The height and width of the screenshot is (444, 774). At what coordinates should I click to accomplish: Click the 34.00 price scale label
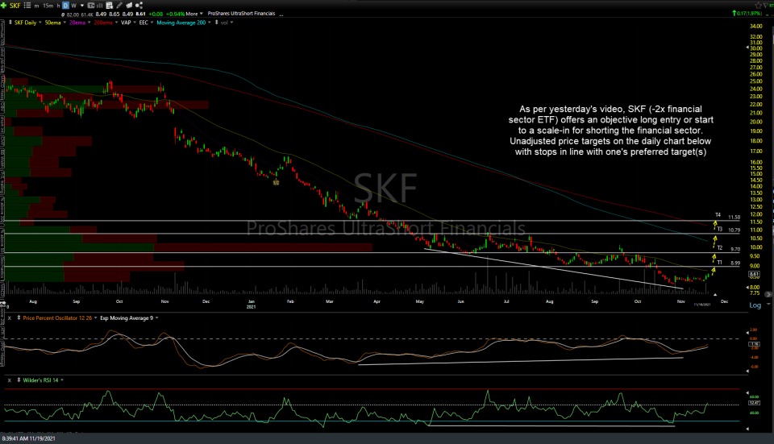click(x=755, y=26)
